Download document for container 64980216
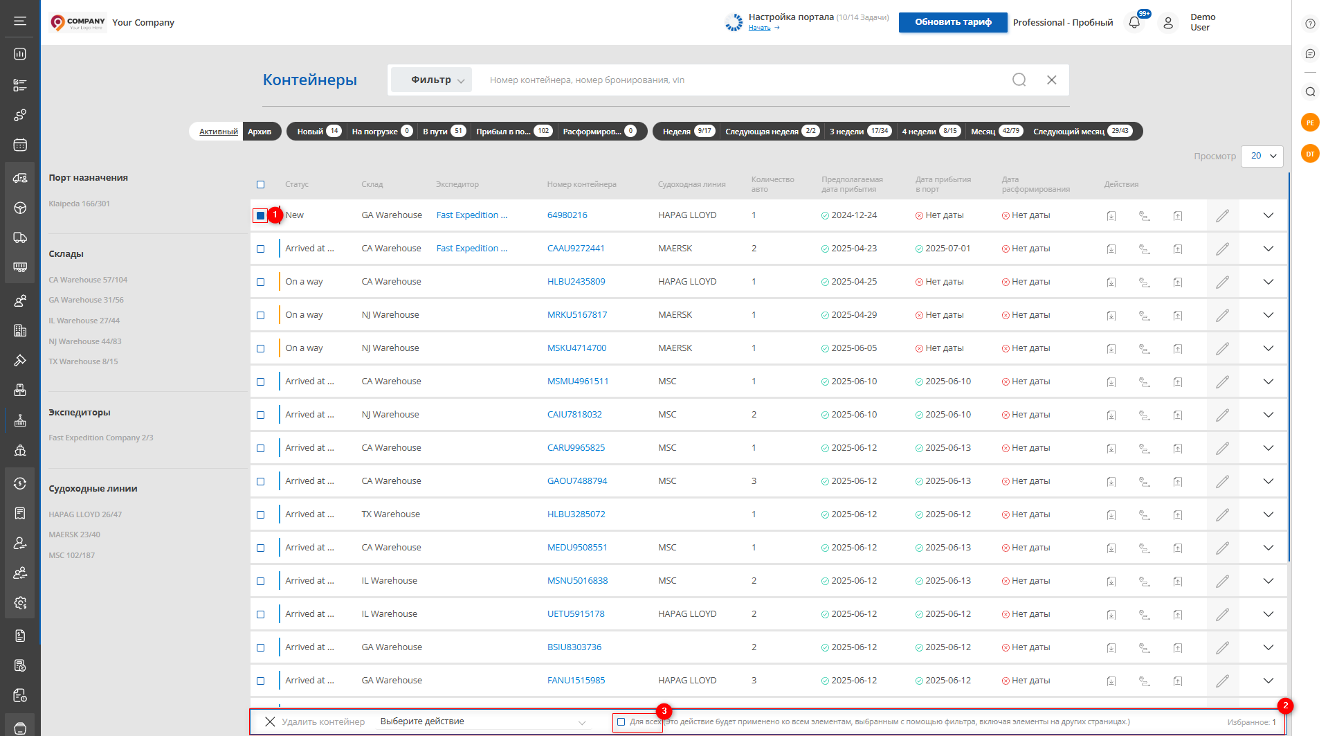The image size is (1328, 736). click(x=1111, y=216)
